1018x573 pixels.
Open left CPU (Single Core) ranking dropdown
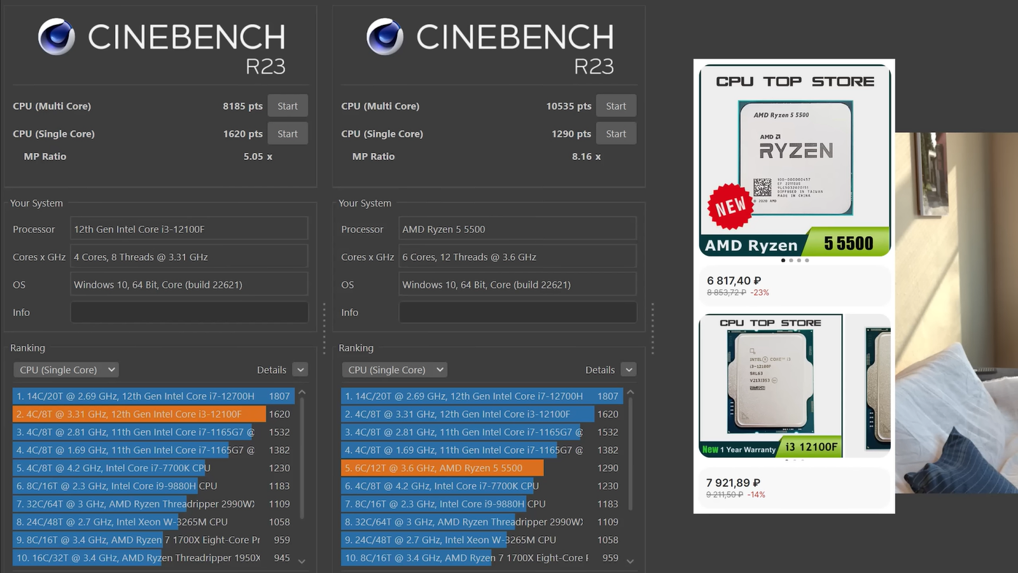click(x=66, y=370)
